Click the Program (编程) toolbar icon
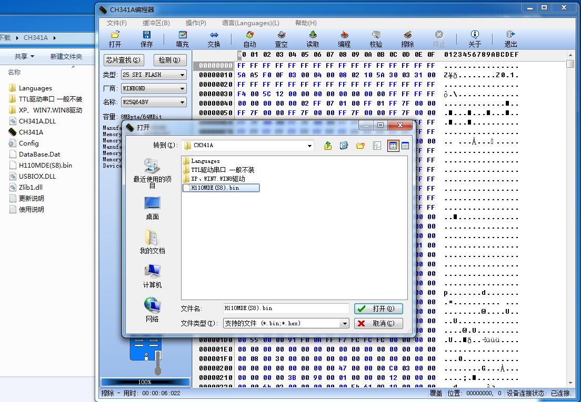This screenshot has width=581, height=402. coord(344,39)
